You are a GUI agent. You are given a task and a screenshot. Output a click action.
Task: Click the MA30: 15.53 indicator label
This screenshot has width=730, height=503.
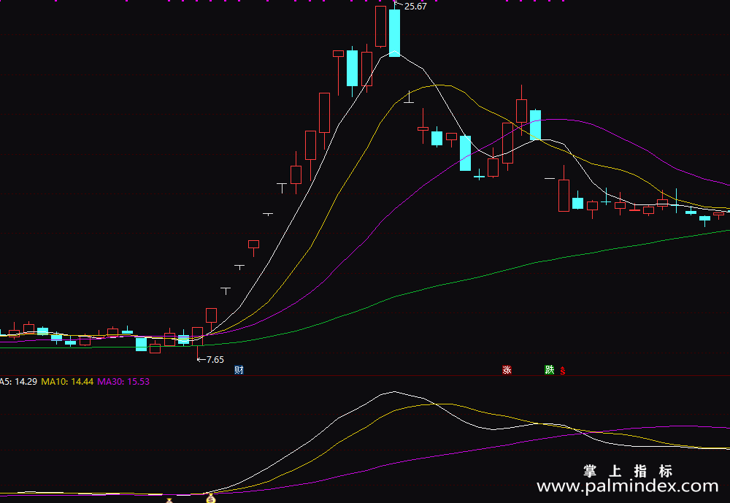coord(123,381)
